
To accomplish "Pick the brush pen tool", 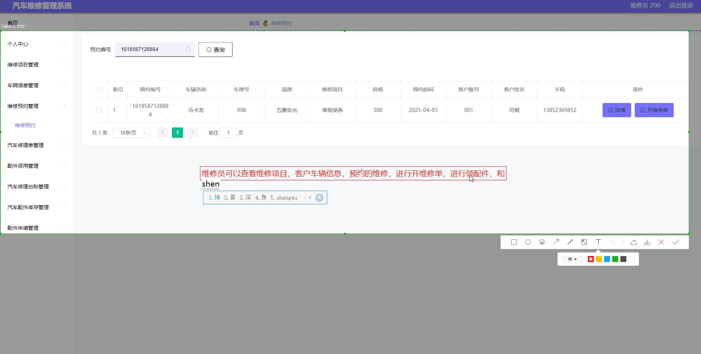I will [x=570, y=242].
